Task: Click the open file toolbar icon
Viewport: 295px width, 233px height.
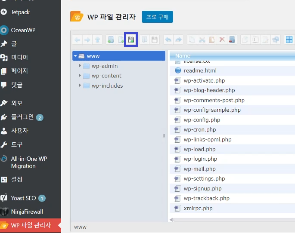Action: click(145, 40)
